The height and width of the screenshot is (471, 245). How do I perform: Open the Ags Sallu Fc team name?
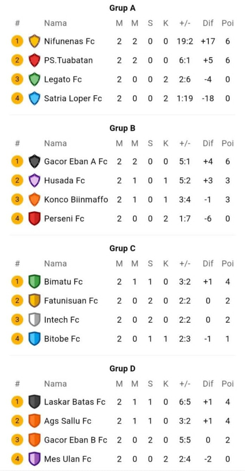(x=68, y=421)
